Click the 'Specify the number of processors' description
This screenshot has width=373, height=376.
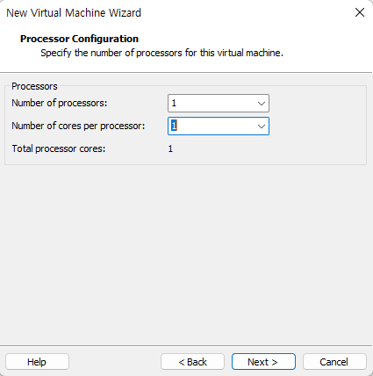(x=161, y=53)
